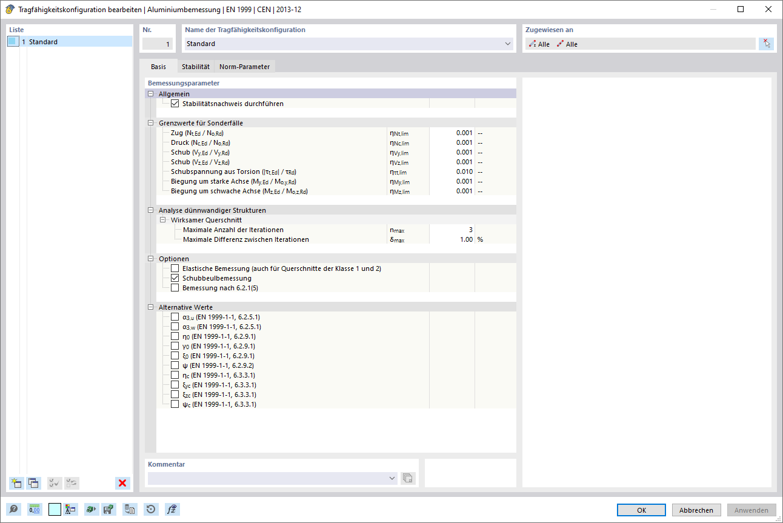Create a new configuration in the list
Image resolution: width=783 pixels, height=523 pixels.
[16, 483]
